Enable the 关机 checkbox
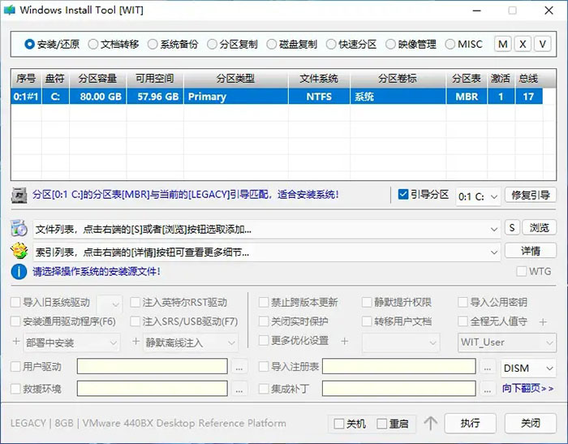 pos(339,424)
